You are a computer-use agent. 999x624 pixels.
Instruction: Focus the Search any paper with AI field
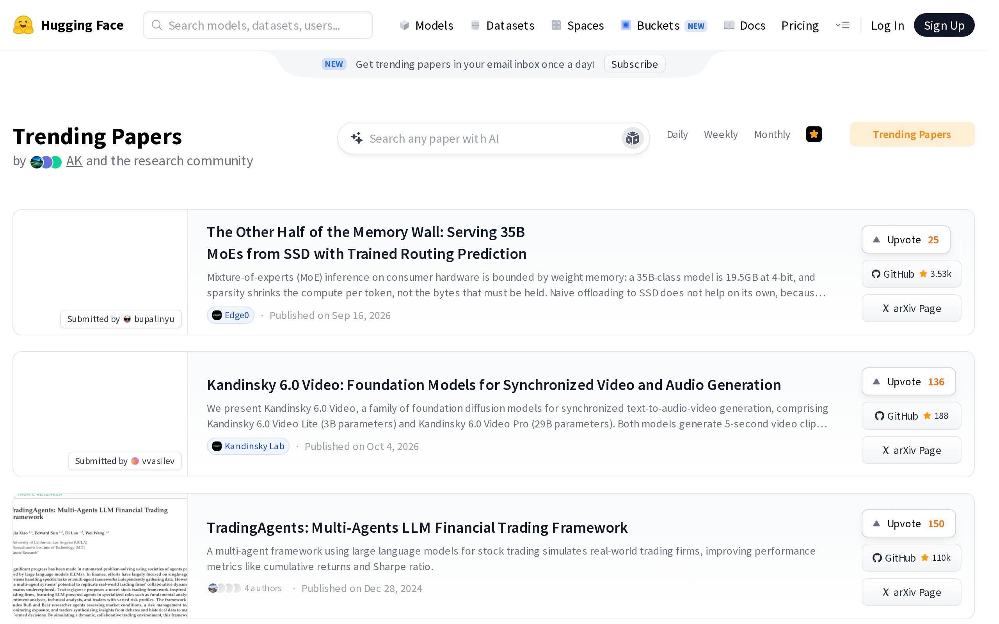(493, 138)
